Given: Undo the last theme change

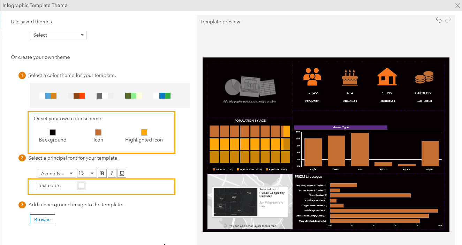Looking at the screenshot, I should (x=439, y=20).
